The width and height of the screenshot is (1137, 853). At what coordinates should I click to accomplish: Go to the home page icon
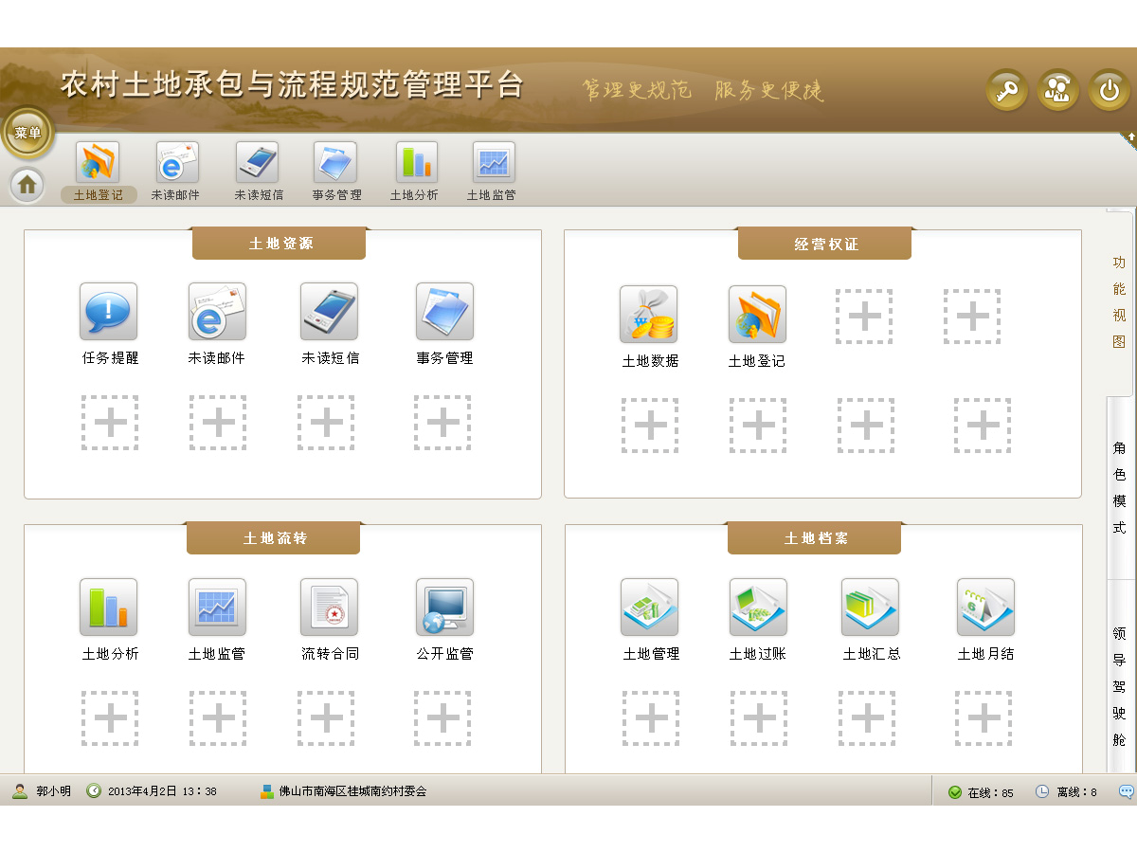pos(27,184)
